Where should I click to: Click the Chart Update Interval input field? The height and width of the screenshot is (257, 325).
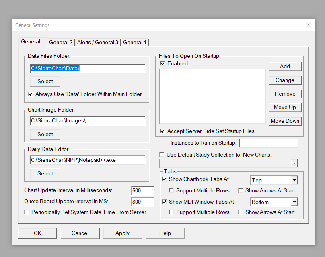pyautogui.click(x=142, y=190)
